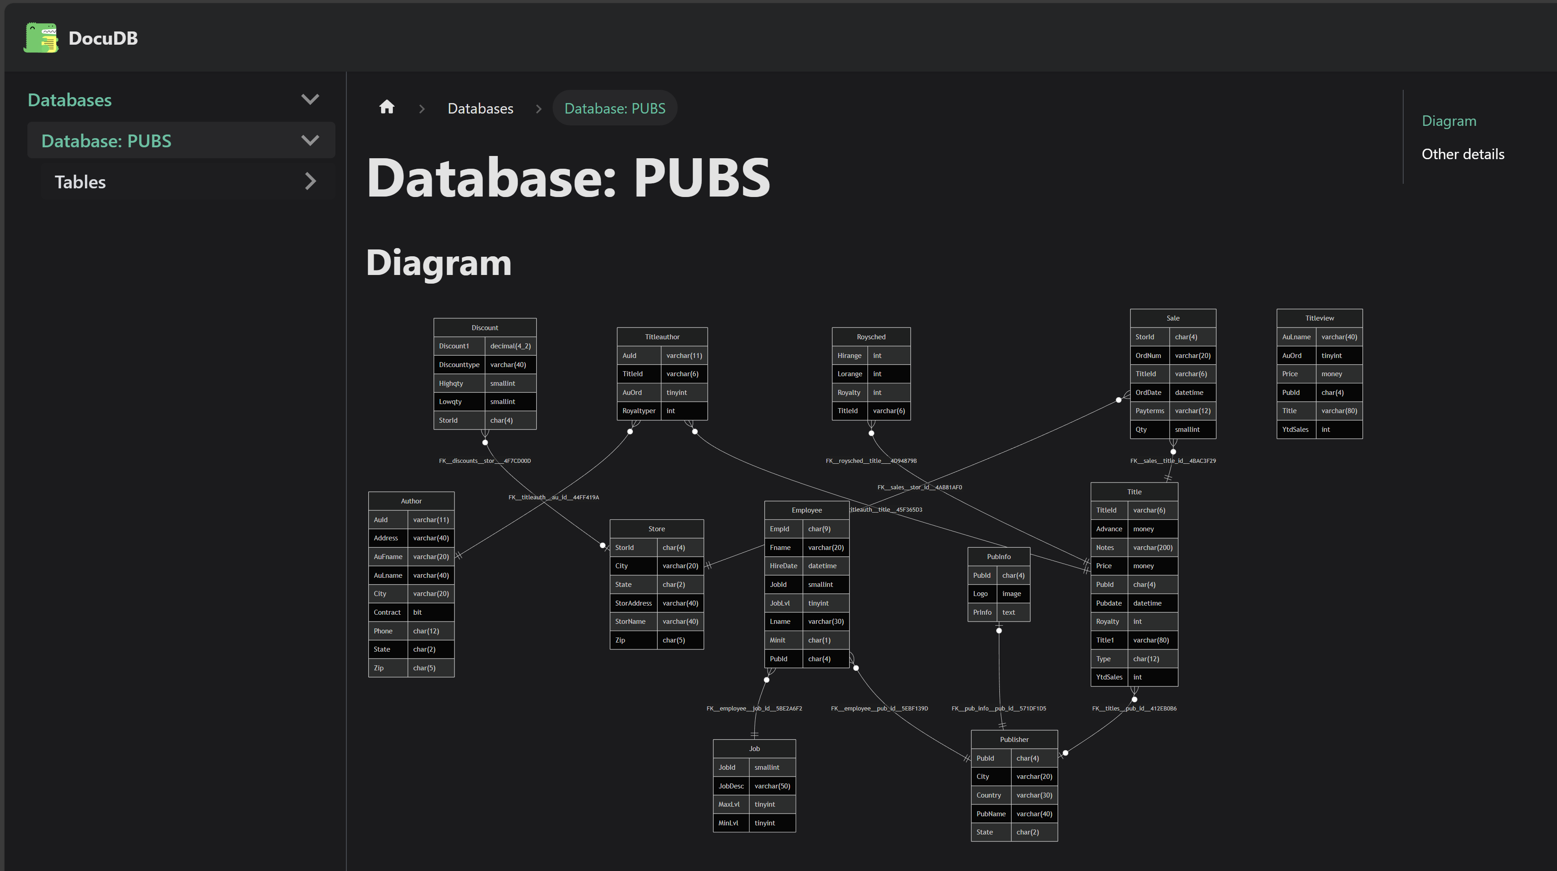1557x871 pixels.
Task: Click the Titleview table header in diagram
Action: pyautogui.click(x=1319, y=318)
